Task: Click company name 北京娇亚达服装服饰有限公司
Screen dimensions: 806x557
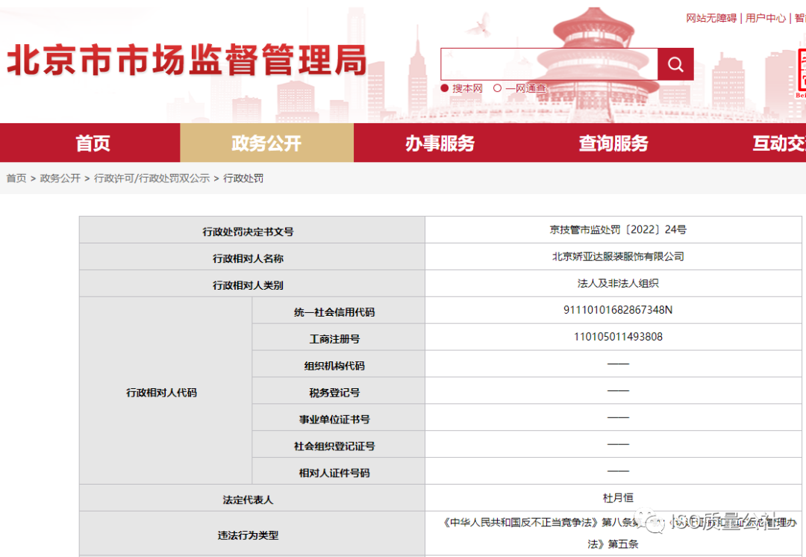Action: (618, 256)
